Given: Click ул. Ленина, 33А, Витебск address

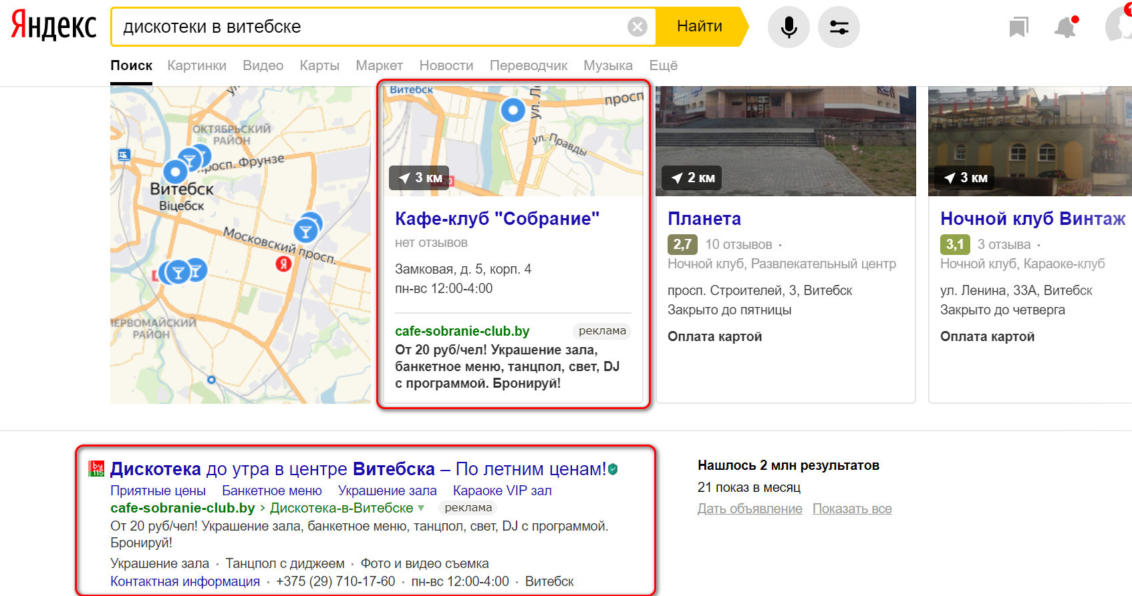Looking at the screenshot, I should pos(1016,290).
